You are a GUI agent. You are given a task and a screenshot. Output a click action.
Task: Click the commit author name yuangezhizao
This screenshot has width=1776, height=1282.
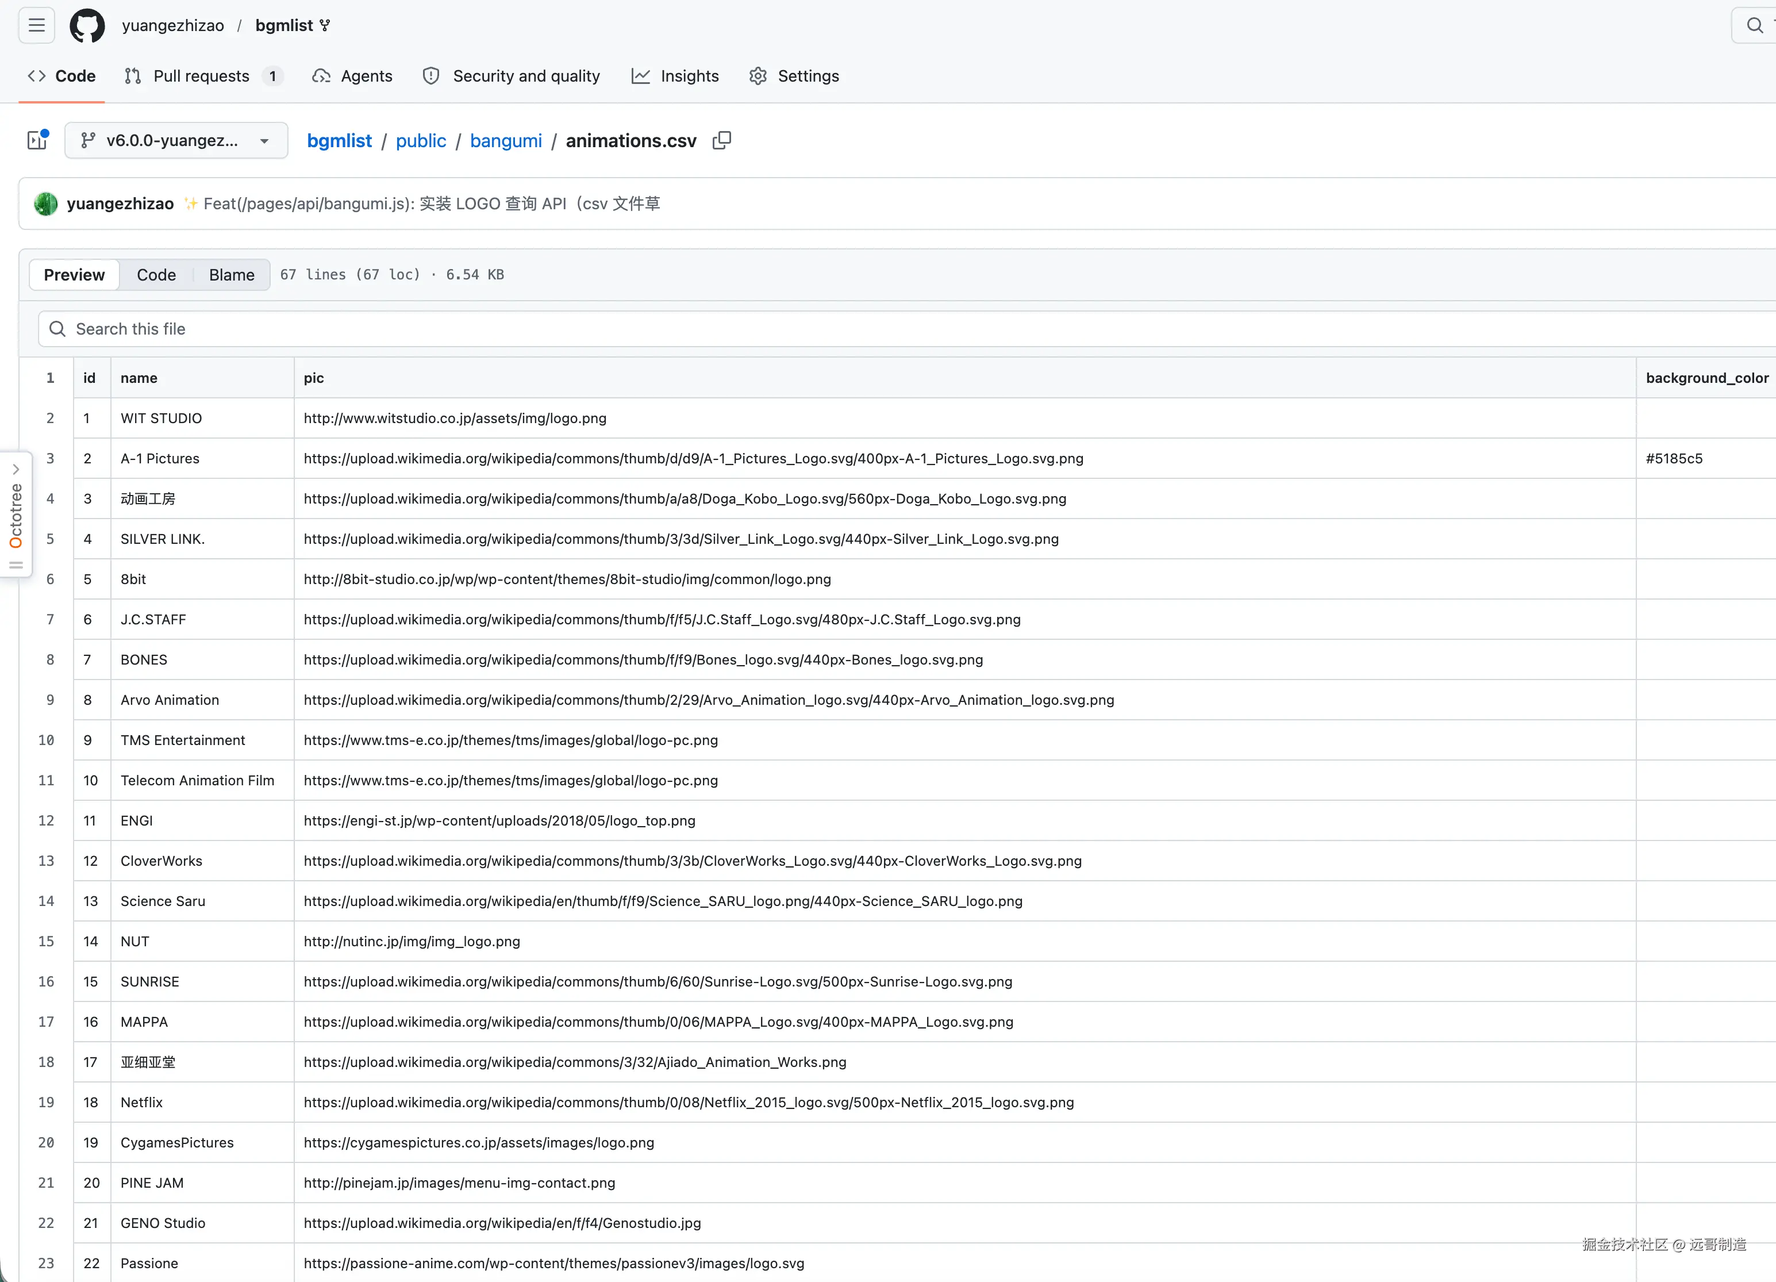coord(121,204)
